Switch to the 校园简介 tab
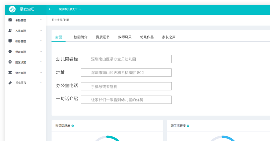The height and width of the screenshot is (141, 270). [81, 37]
